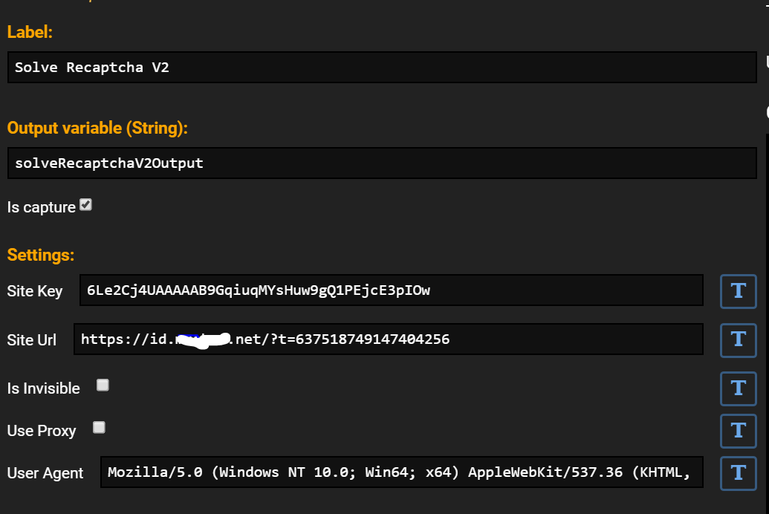Screen dimensions: 769x514
Task: Click the Settings heading
Action: click(41, 255)
